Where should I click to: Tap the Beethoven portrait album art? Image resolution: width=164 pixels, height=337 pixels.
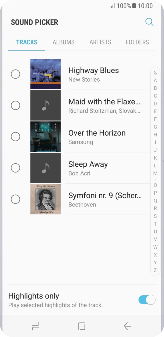coord(46,199)
